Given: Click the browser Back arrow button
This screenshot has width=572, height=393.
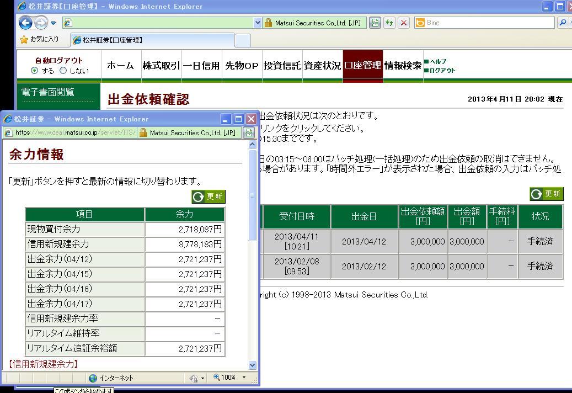Looking at the screenshot, I should 25,23.
